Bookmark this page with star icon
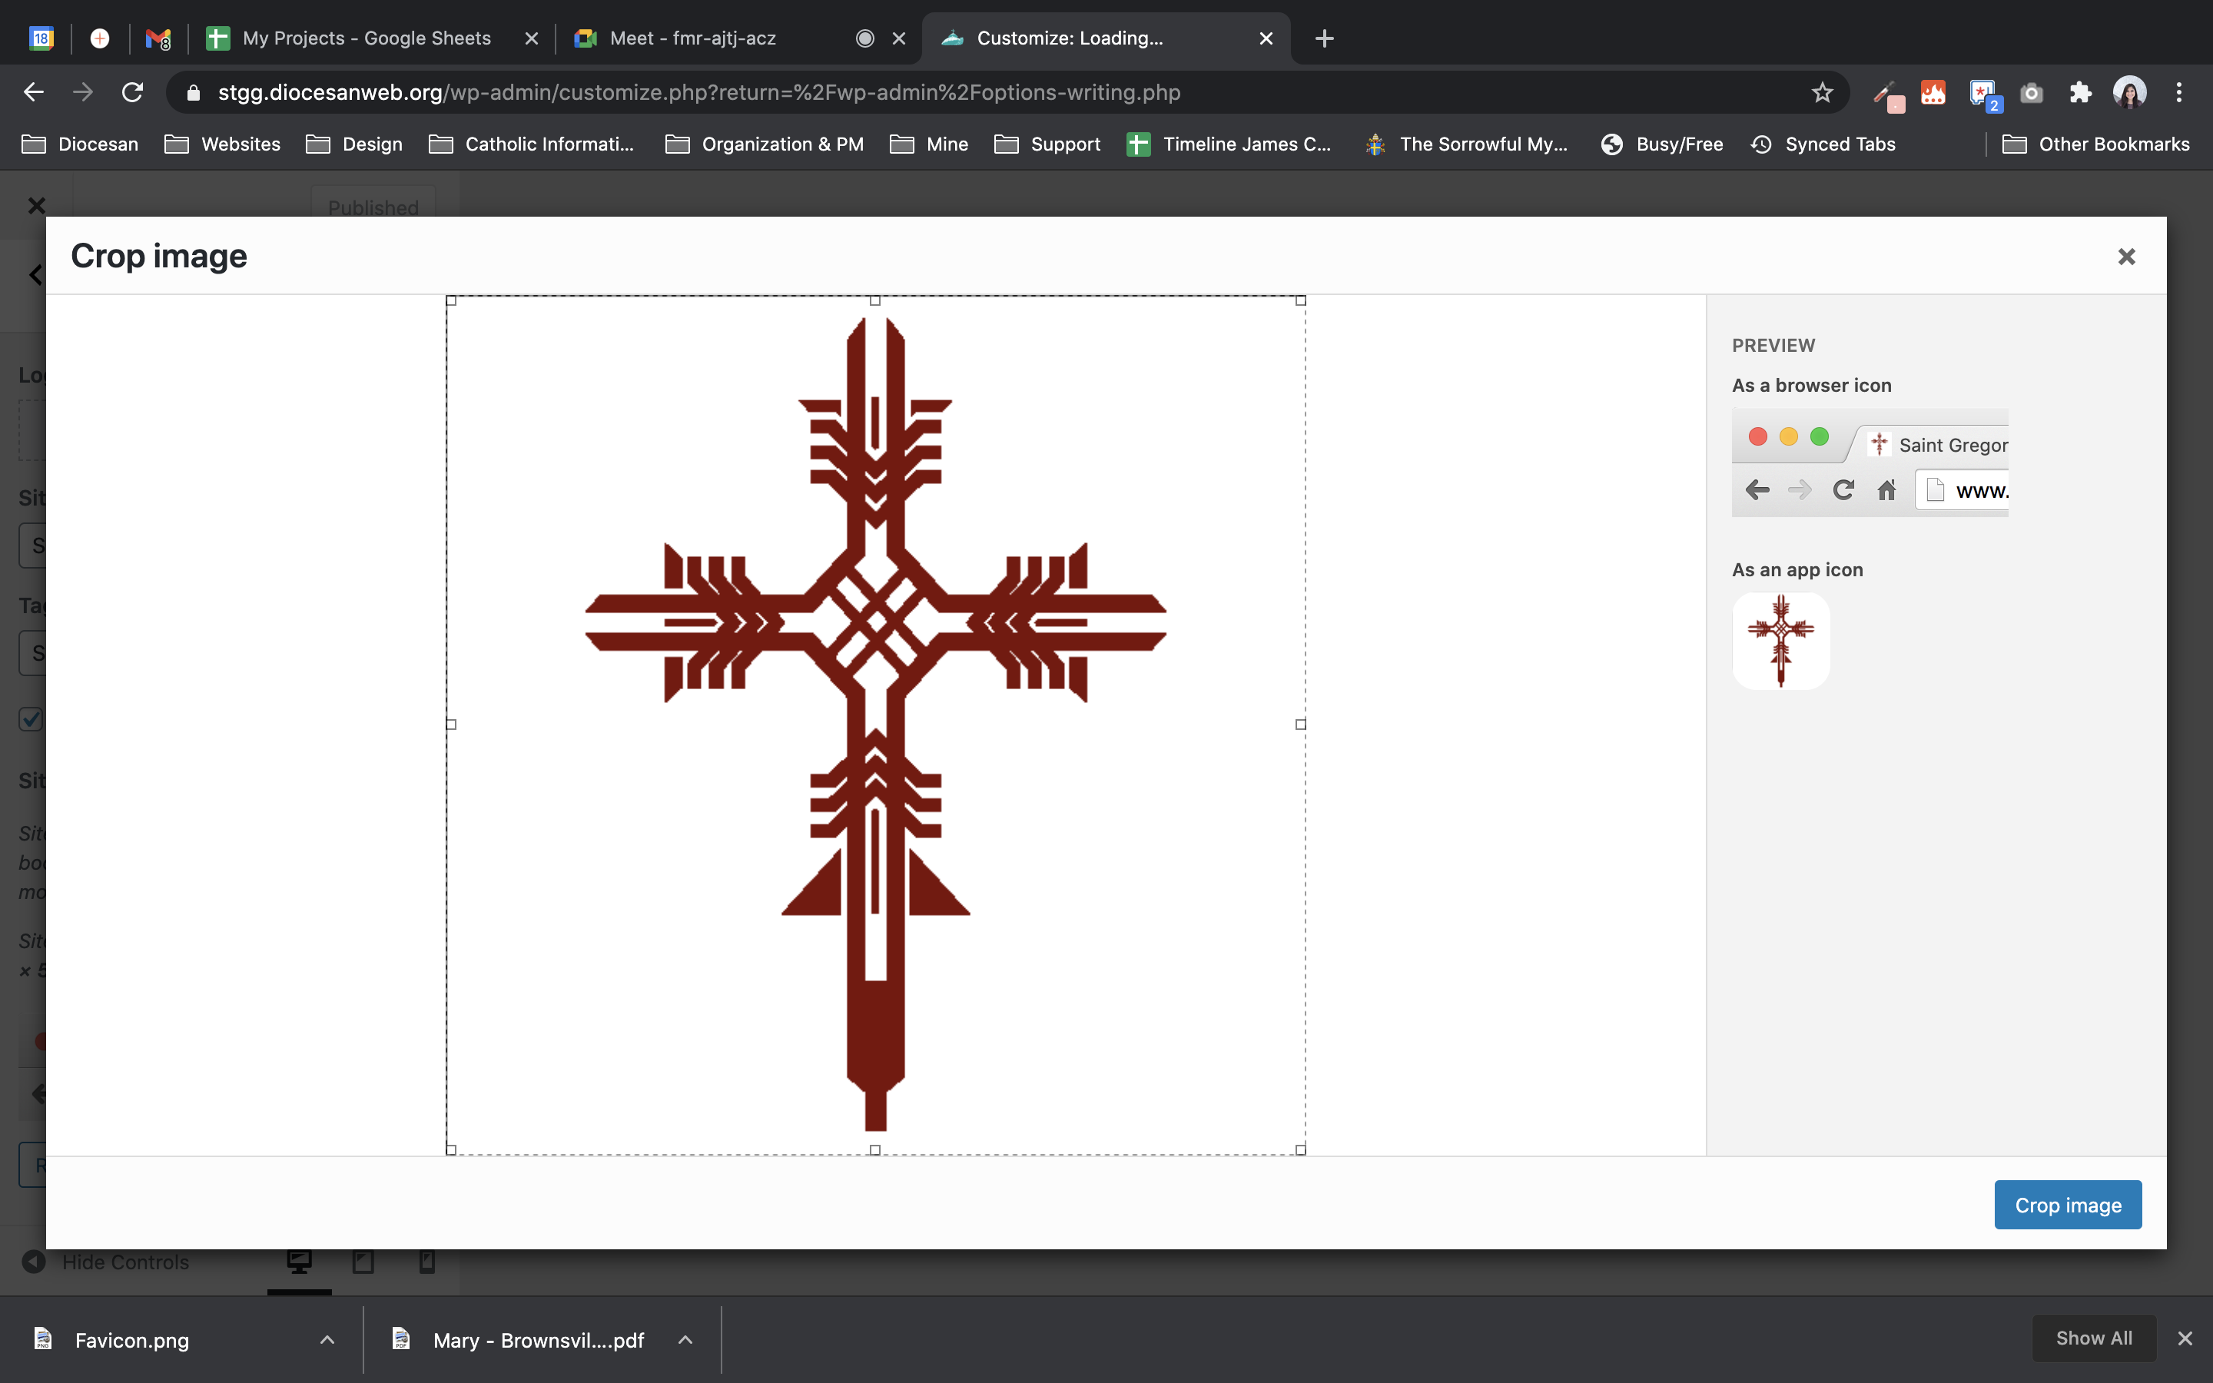This screenshot has height=1383, width=2213. coord(1822,92)
